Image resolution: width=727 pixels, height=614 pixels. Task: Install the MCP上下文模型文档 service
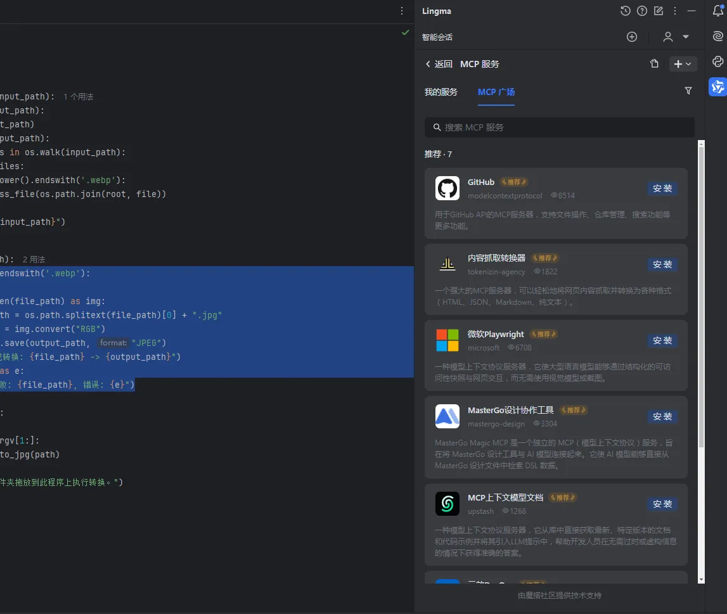tap(662, 504)
